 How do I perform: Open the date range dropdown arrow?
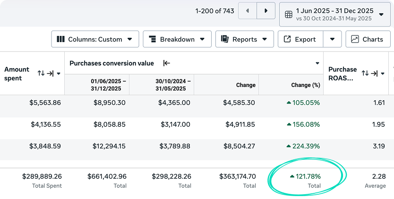coord(381,15)
